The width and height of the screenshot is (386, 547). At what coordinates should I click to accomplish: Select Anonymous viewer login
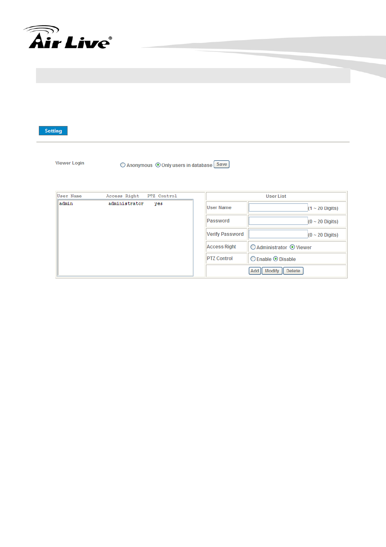123,165
